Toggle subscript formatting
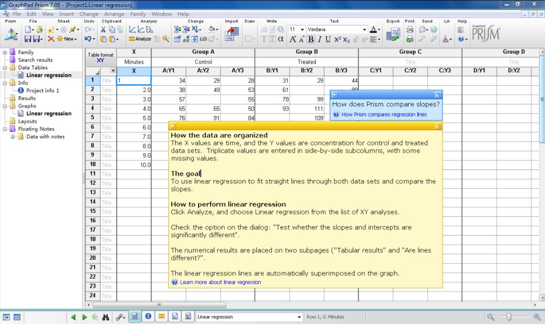This screenshot has height=325, width=545. click(346, 39)
